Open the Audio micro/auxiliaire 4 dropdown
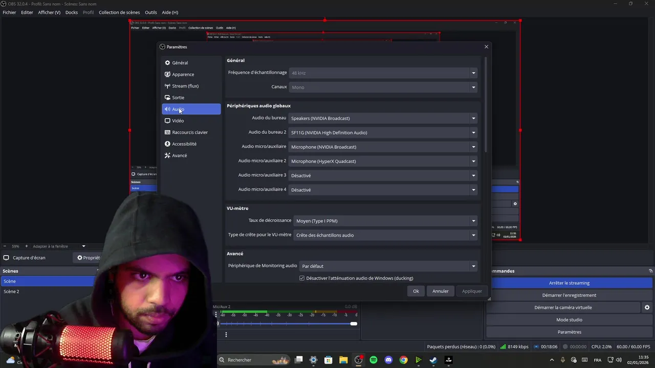 coord(383,190)
